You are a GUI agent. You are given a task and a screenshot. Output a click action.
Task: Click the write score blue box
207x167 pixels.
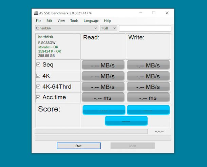click(148, 110)
